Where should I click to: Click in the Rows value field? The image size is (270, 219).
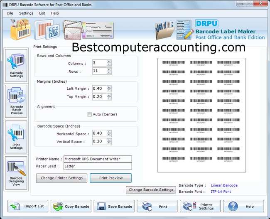[x=100, y=71]
